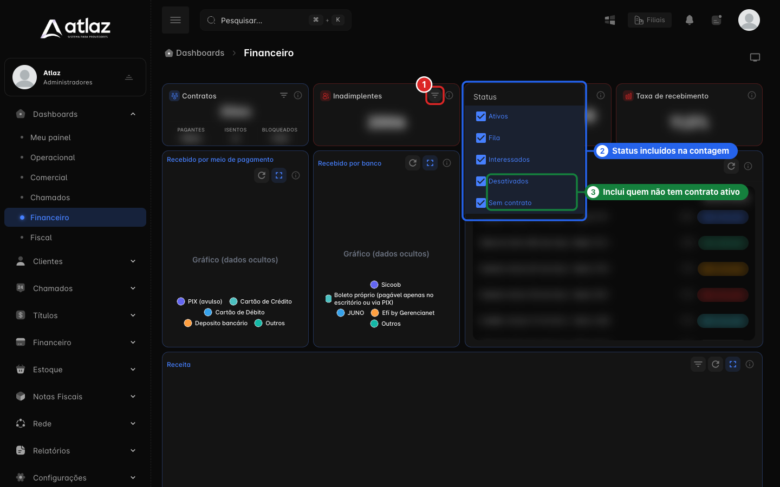
Task: Uncheck the Desativados status checkbox
Action: [x=481, y=181]
